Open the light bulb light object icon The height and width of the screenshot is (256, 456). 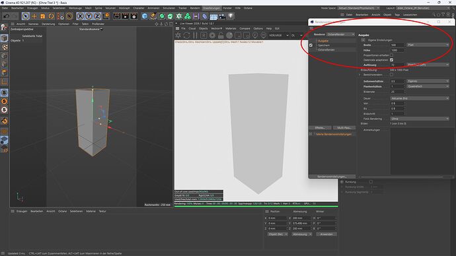point(231,16)
